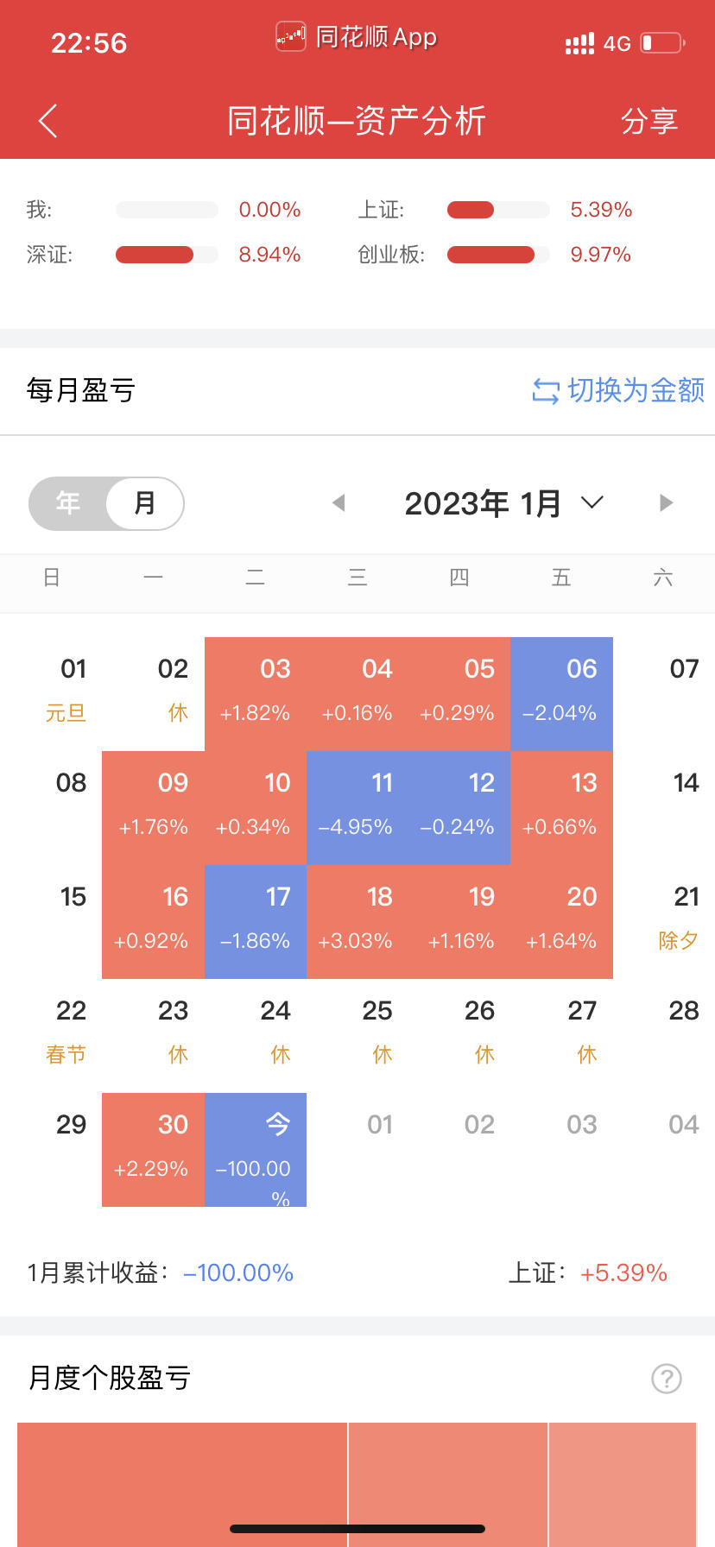Select January 18 with +3.03% gain
The image size is (715, 1547).
[357, 922]
